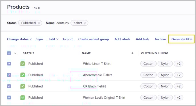196x106 pixels.
Task: Remove the t-shirt name filter chip
Action: click(x=85, y=23)
